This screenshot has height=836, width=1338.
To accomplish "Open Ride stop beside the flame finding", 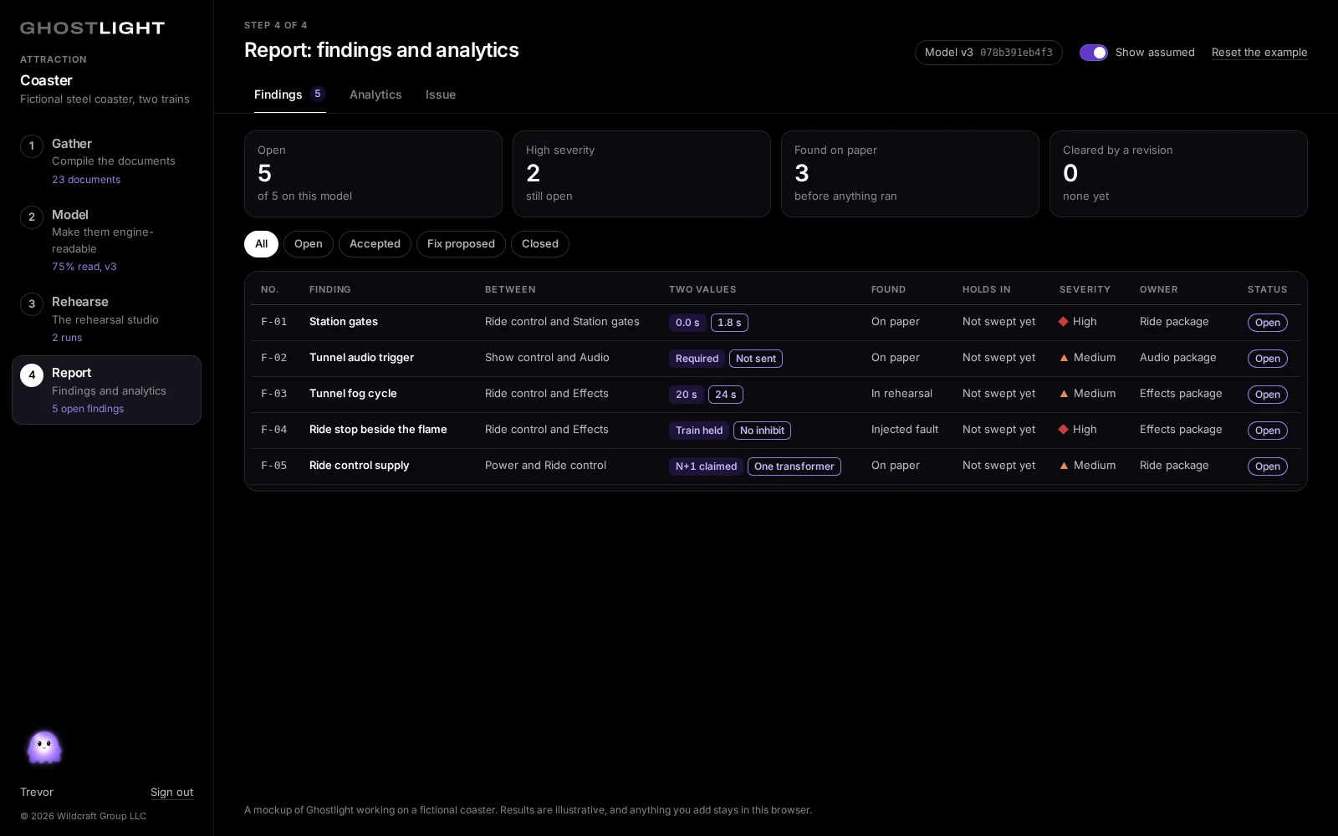I will (x=378, y=430).
